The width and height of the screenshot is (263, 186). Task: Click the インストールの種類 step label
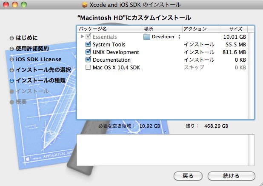coord(40,80)
